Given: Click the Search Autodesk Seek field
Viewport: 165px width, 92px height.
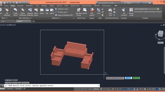Looking at the screenshot, I should (x=146, y=9).
